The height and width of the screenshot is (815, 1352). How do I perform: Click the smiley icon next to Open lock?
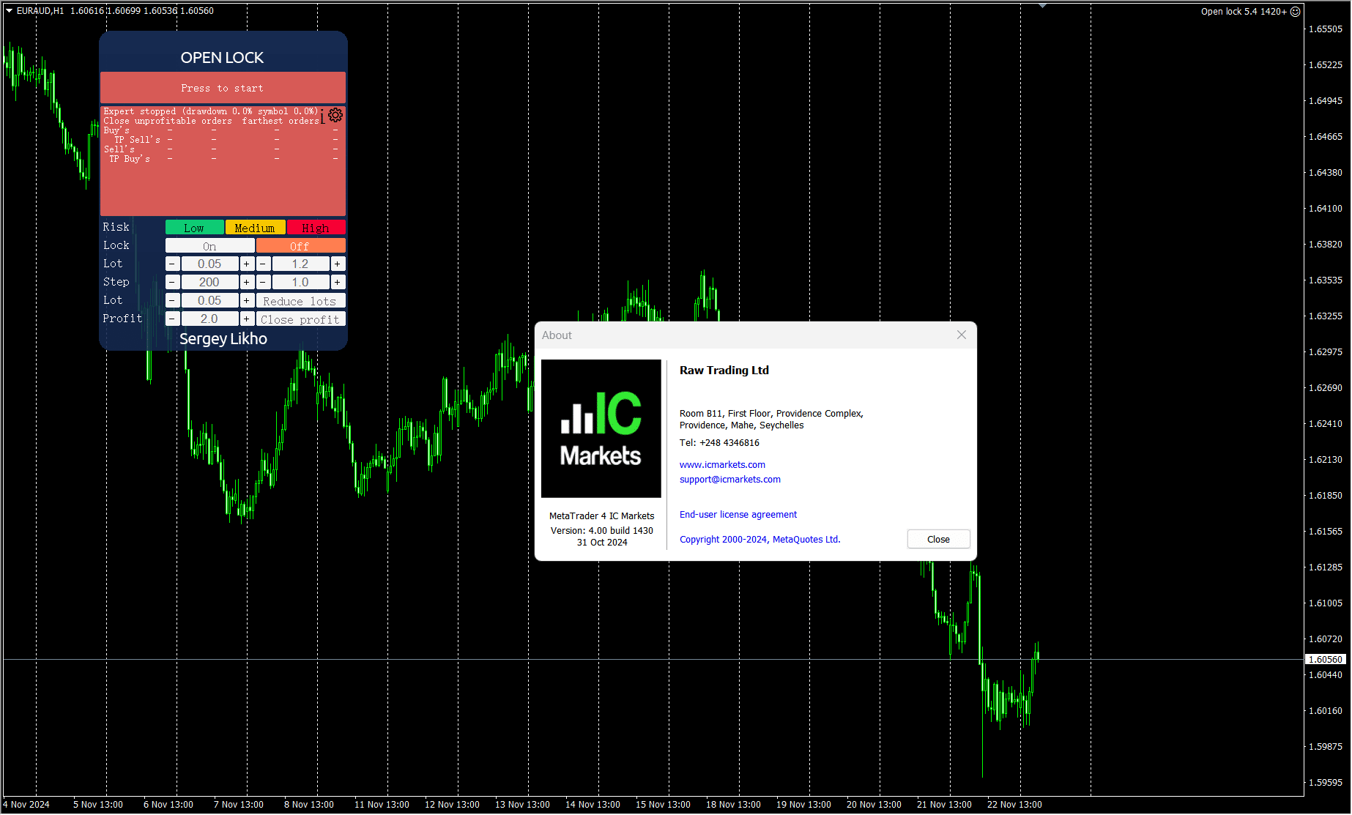point(1295,11)
